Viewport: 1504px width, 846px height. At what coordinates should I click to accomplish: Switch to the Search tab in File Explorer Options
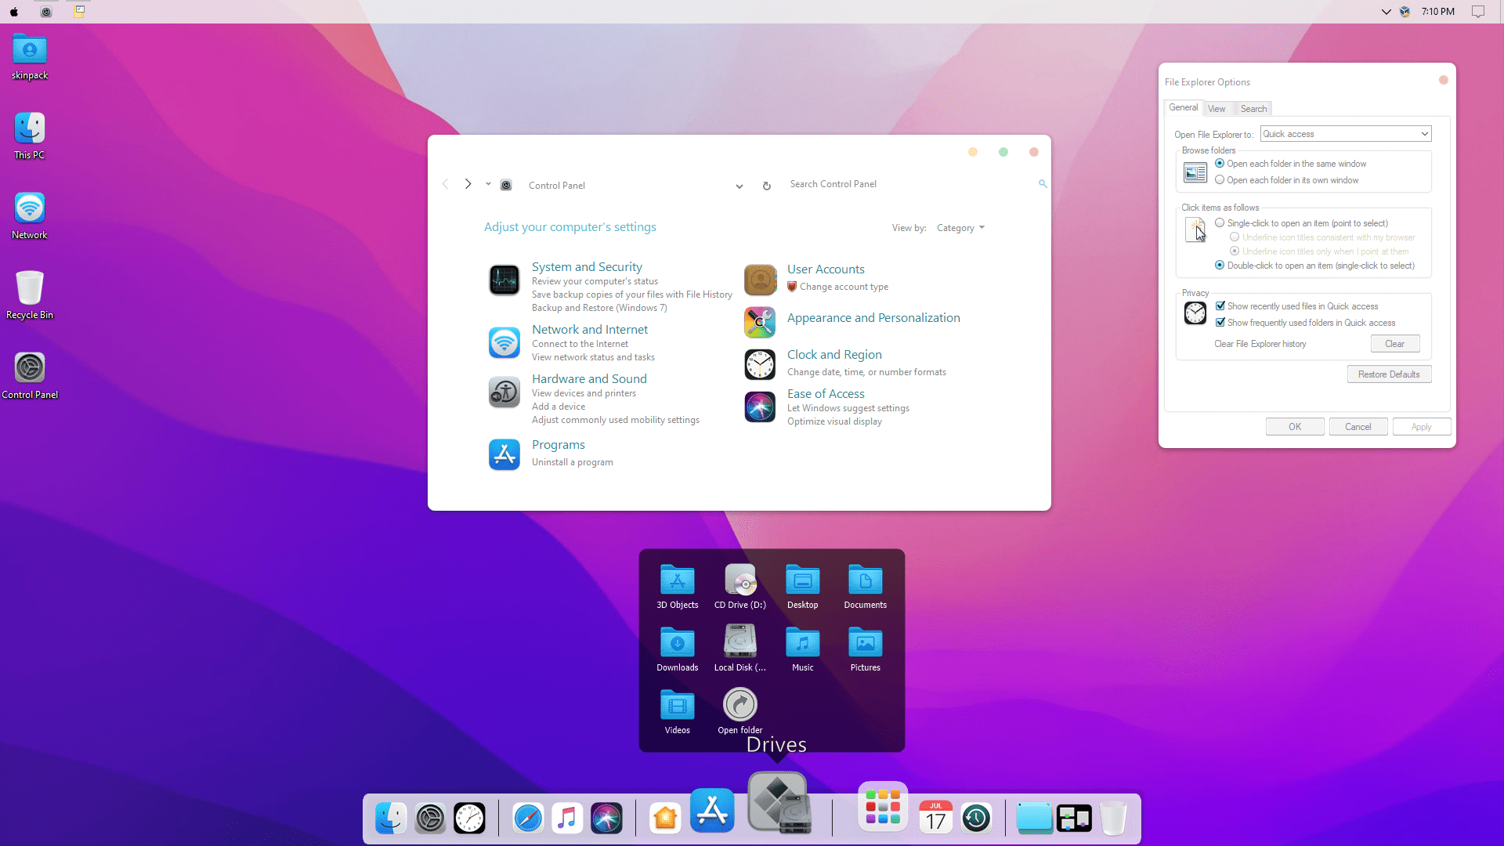coord(1253,107)
